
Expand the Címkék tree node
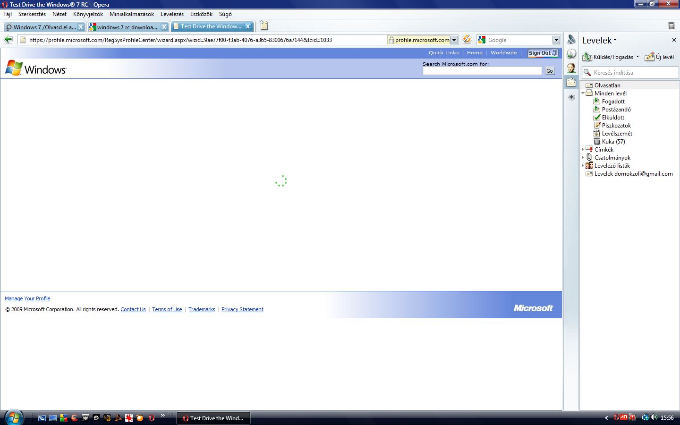583,149
